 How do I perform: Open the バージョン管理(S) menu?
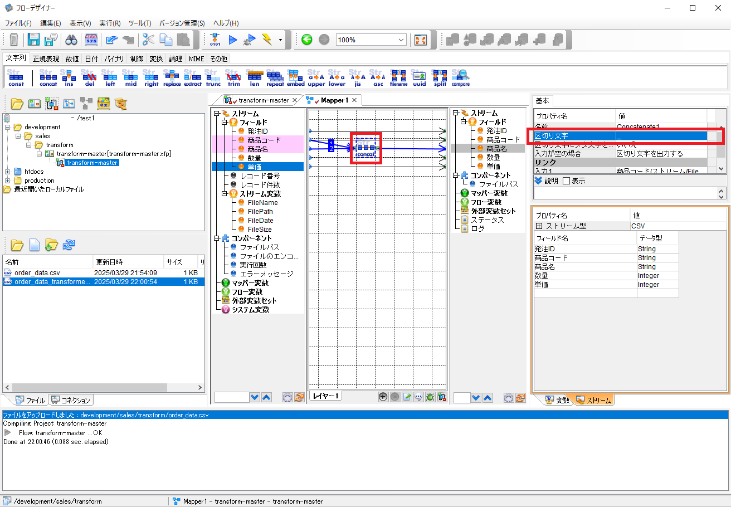[182, 23]
